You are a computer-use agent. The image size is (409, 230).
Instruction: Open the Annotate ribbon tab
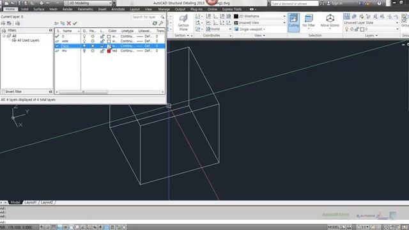click(x=118, y=9)
